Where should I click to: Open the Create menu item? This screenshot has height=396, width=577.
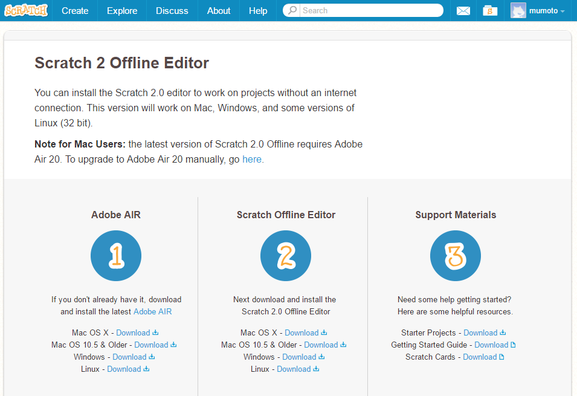(x=75, y=11)
